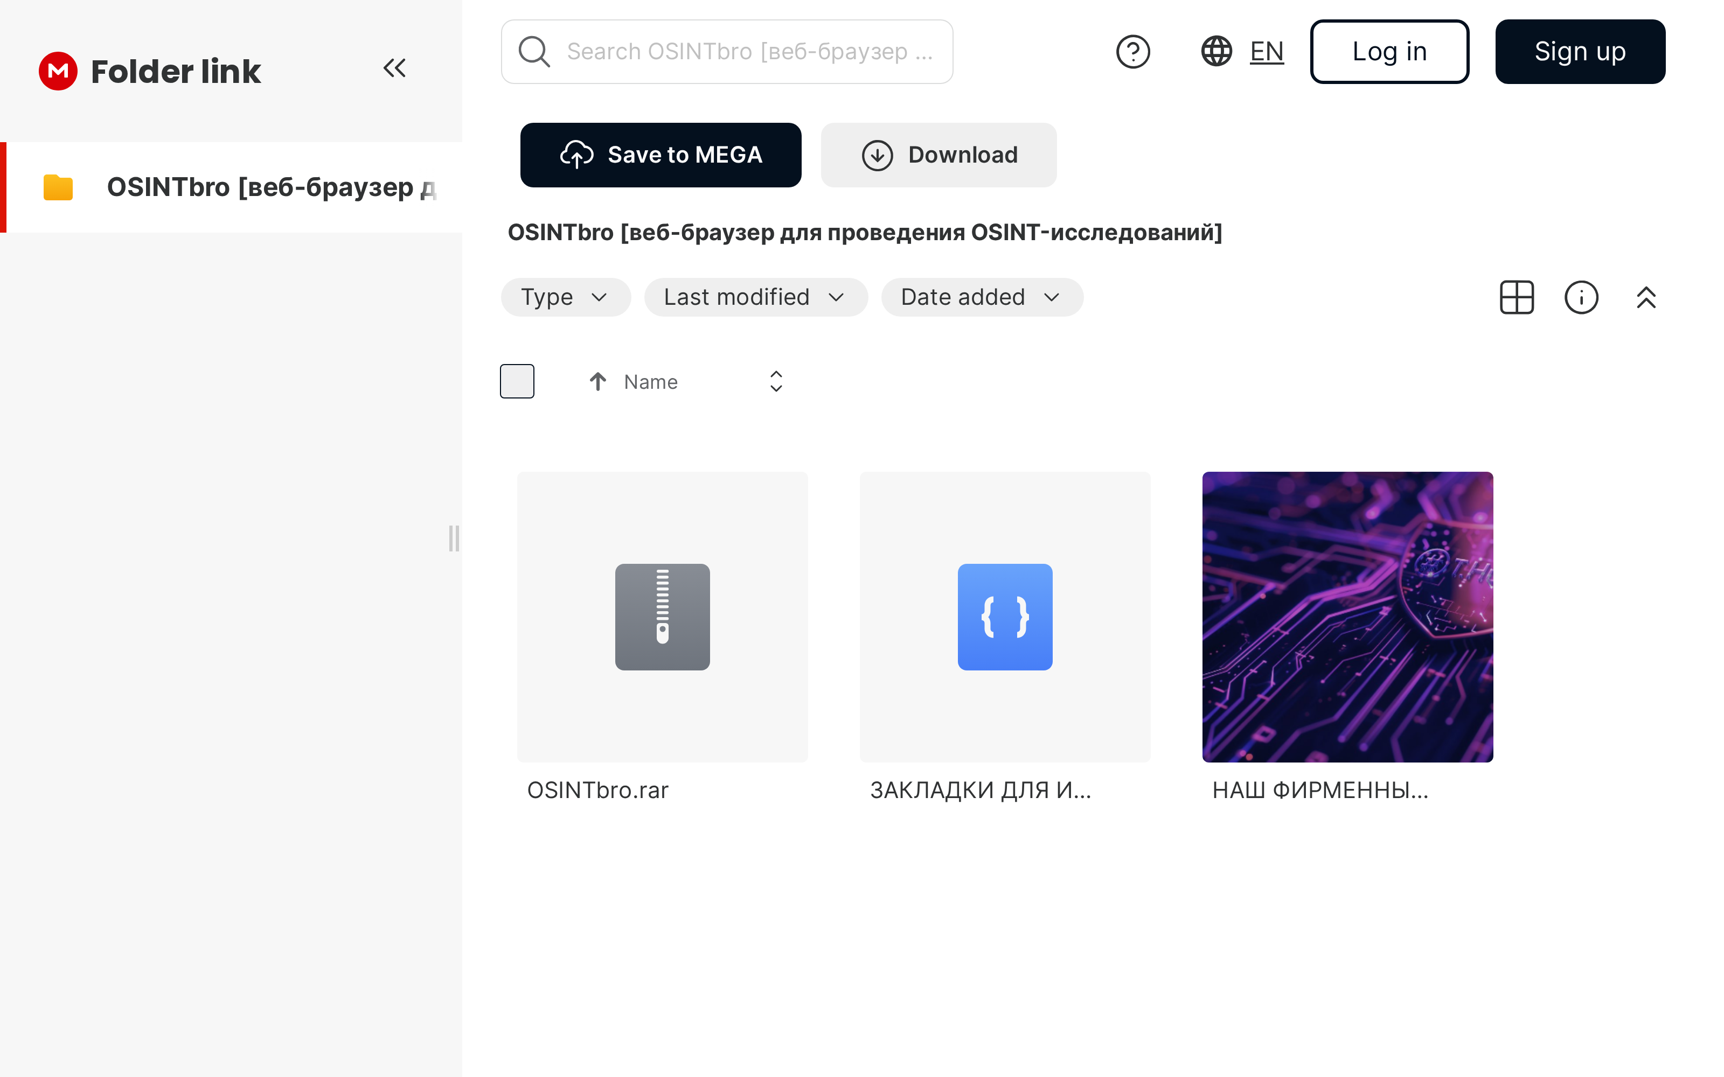Click the JSON file braces icon
The image size is (1724, 1077).
pos(1004,616)
